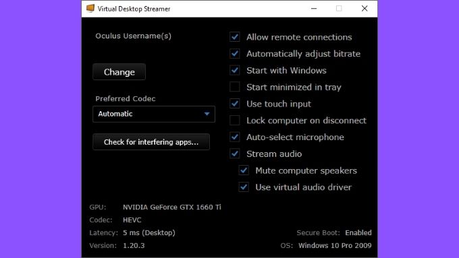This screenshot has height=258, width=459.
Task: Disable Start with Windows
Action: [235, 71]
